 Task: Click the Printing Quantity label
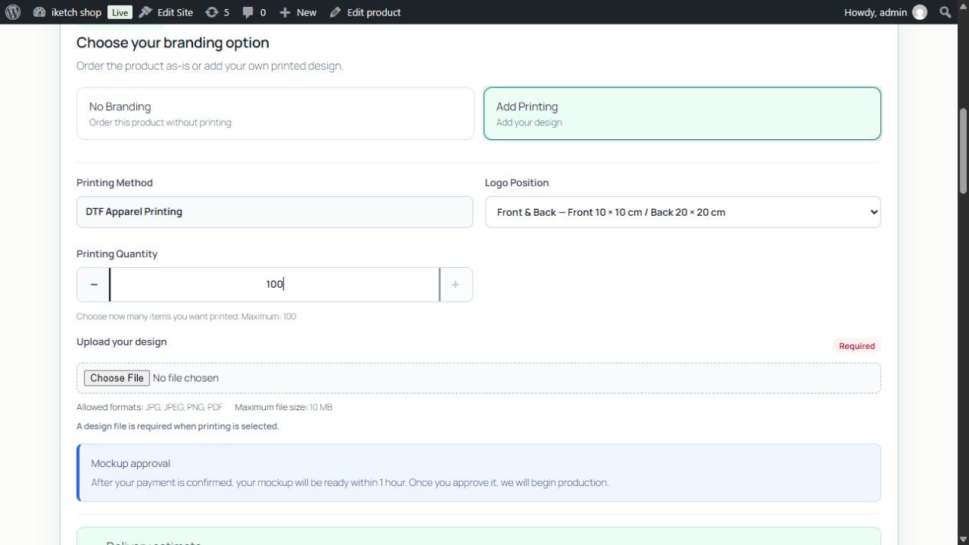[x=116, y=253]
